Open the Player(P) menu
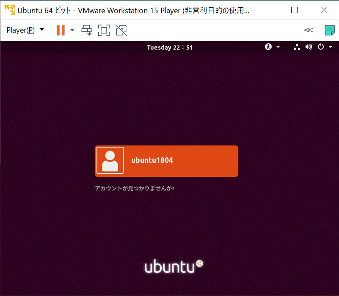 click(25, 30)
